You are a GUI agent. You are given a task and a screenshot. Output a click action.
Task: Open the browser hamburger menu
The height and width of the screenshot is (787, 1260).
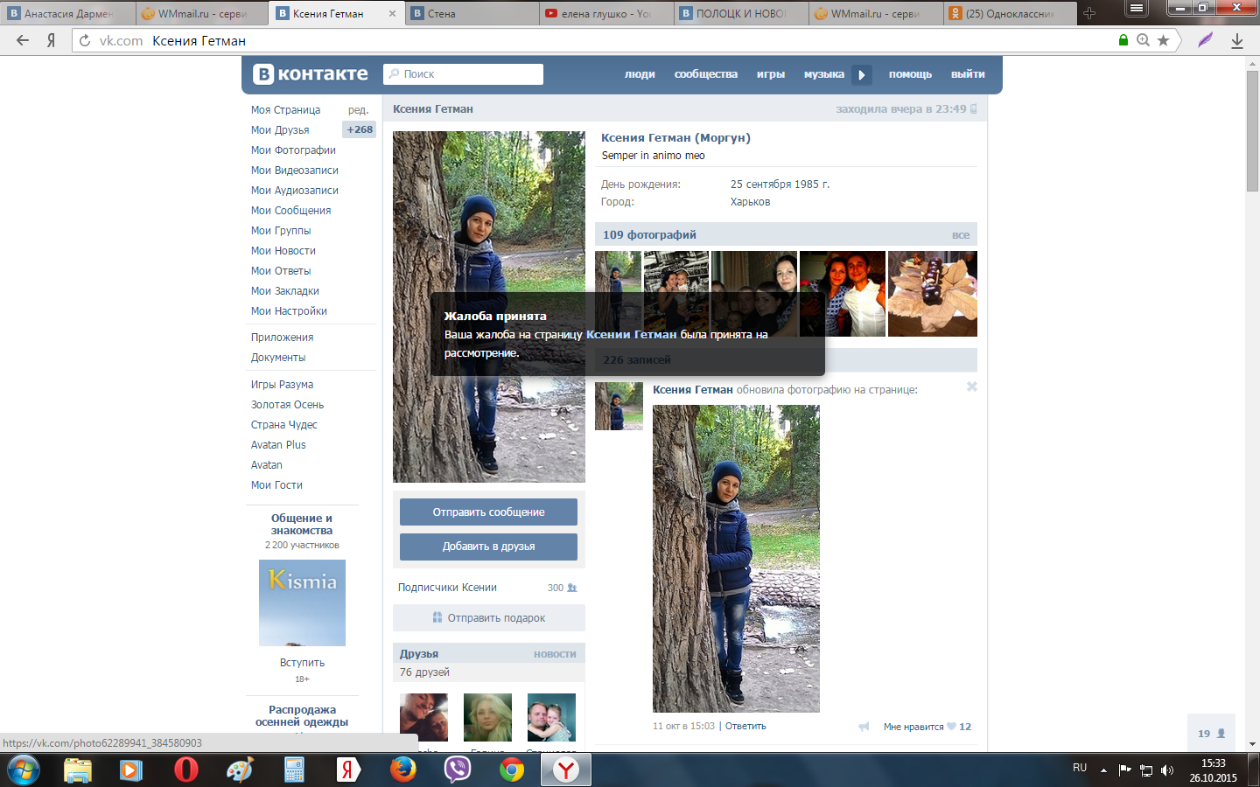point(1136,9)
